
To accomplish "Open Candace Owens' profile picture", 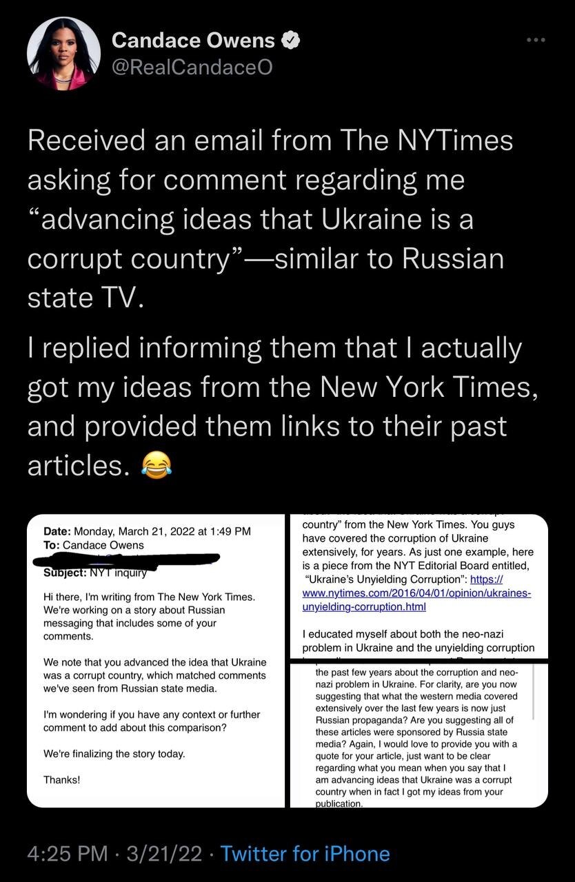I will tap(63, 54).
